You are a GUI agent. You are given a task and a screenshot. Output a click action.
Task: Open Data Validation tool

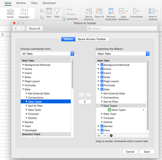click(123, 14)
